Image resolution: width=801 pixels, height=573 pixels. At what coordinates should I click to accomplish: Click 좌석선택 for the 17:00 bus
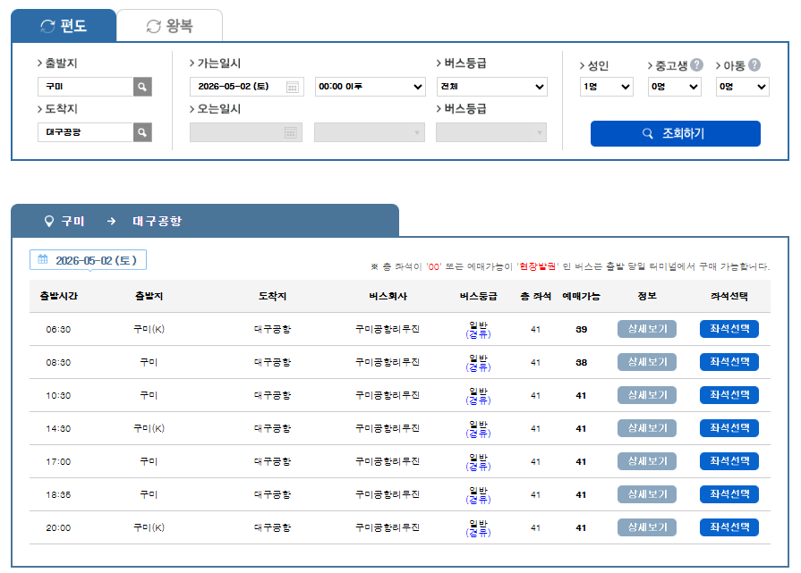(729, 462)
